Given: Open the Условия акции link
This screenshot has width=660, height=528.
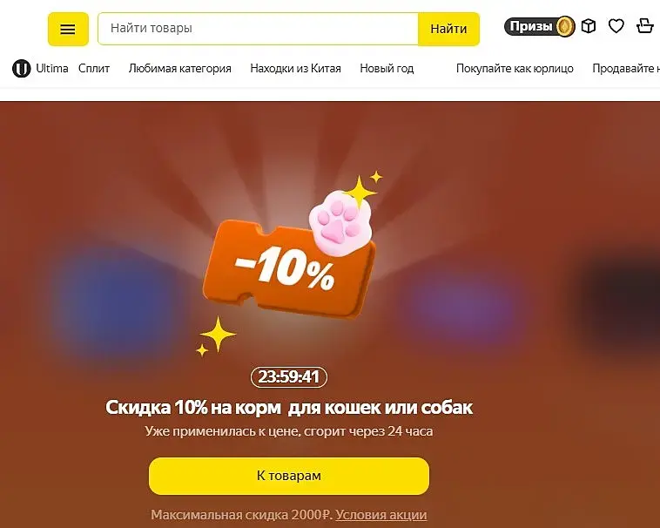Looking at the screenshot, I should [381, 515].
